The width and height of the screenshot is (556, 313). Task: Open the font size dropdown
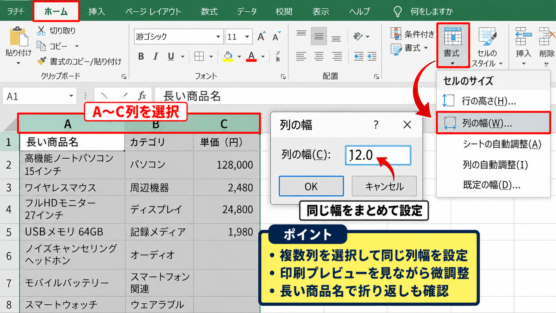[x=247, y=37]
